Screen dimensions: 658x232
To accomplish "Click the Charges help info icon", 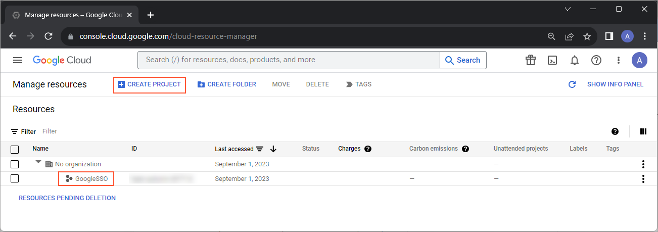I will point(368,149).
